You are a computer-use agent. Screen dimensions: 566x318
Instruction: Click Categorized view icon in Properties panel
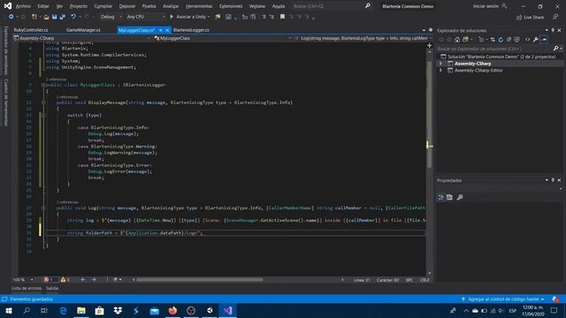tap(441, 197)
